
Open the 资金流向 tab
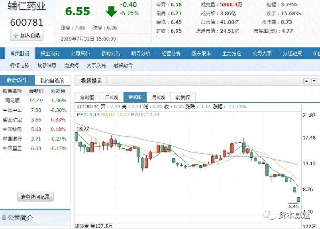tap(50, 53)
